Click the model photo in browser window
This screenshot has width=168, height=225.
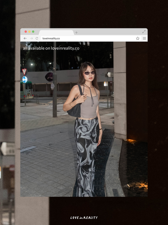coord(84,119)
